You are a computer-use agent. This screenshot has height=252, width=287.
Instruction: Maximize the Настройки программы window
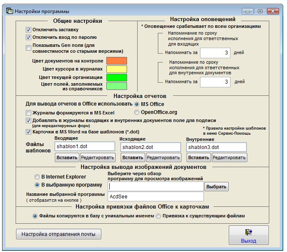(x=260, y=11)
